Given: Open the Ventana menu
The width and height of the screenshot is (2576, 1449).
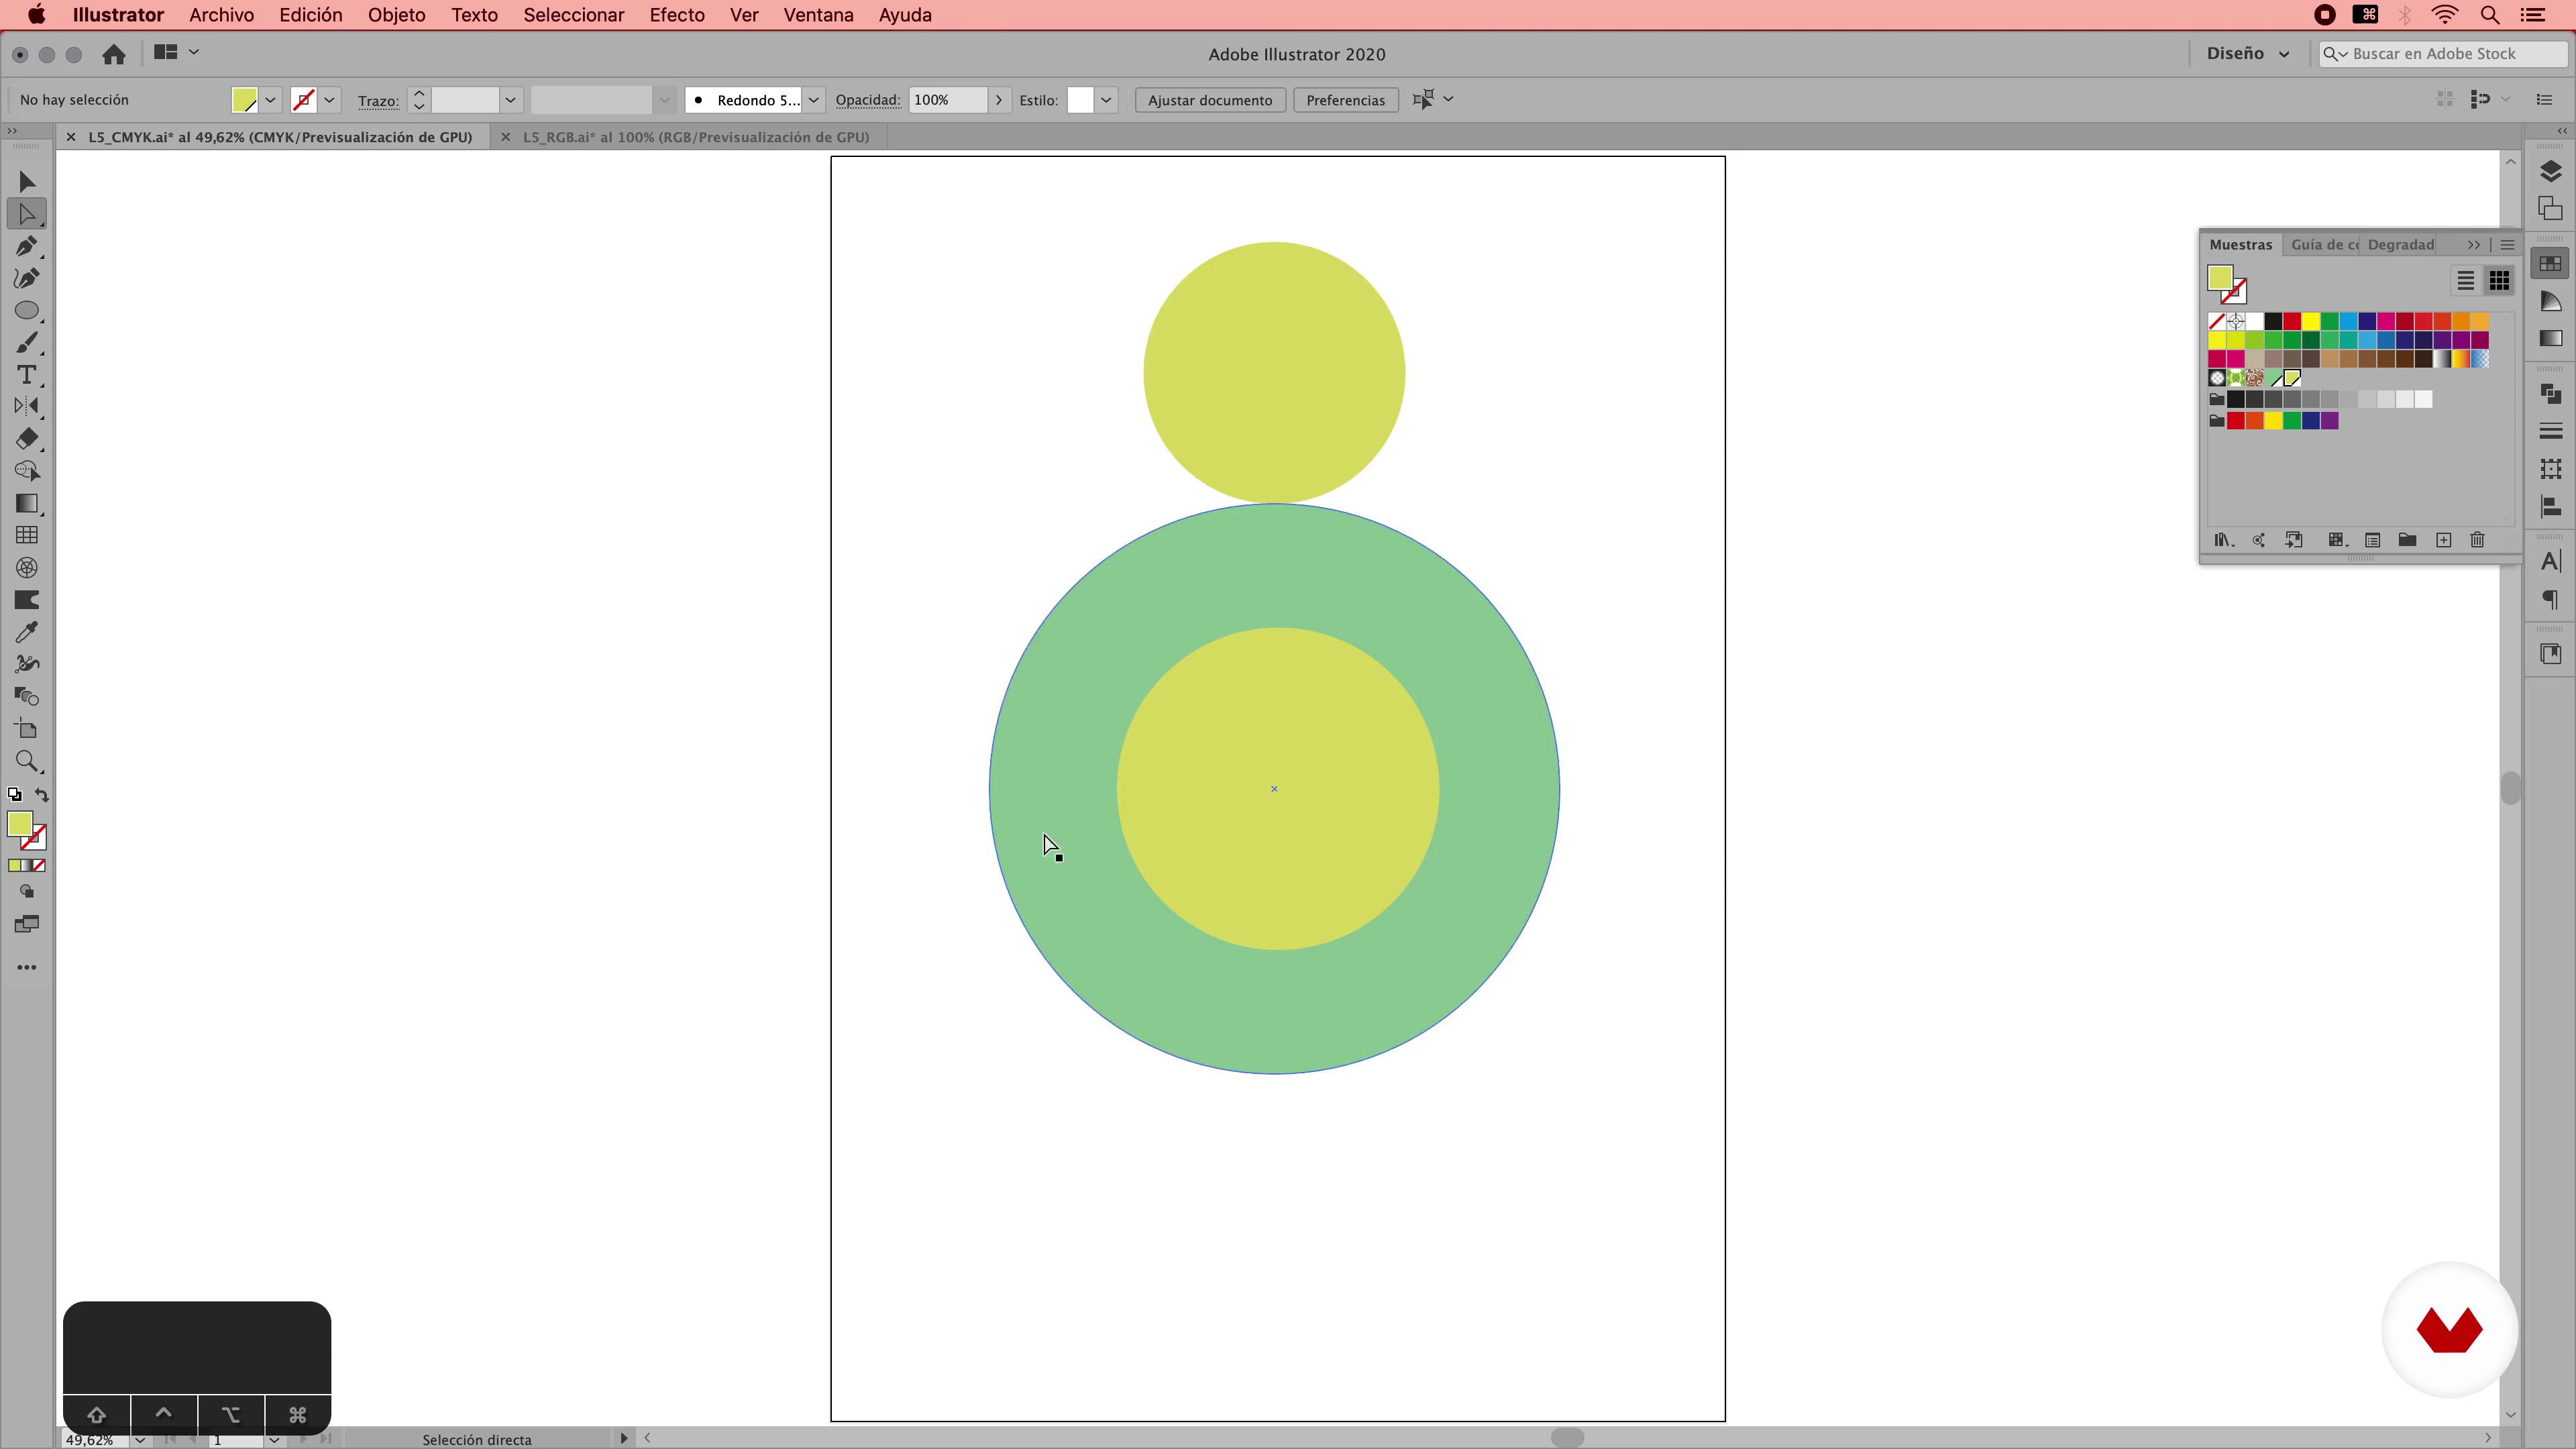Looking at the screenshot, I should (818, 15).
